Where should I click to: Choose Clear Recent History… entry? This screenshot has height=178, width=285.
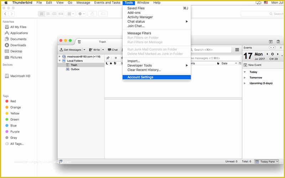pyautogui.click(x=157, y=70)
